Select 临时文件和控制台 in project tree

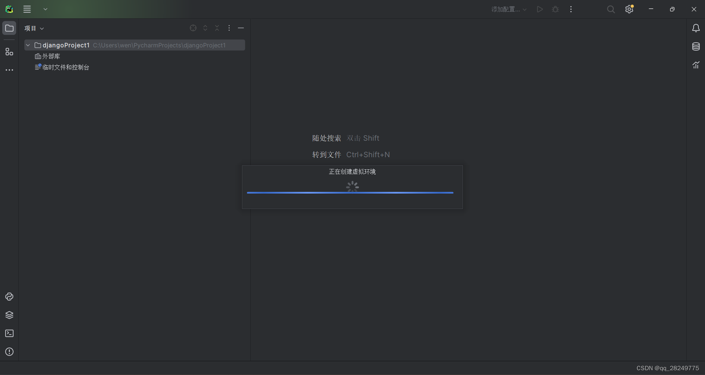click(62, 67)
